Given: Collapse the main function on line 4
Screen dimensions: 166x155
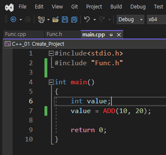Looking at the screenshot, I should point(51,82).
